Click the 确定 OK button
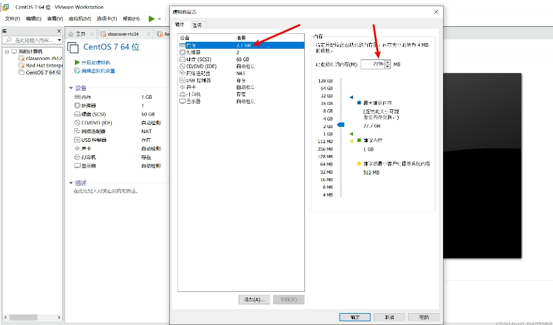The width and height of the screenshot is (553, 325). click(355, 317)
